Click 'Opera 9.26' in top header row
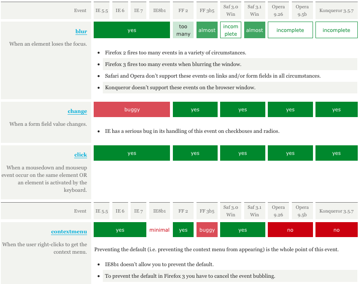 point(278,10)
